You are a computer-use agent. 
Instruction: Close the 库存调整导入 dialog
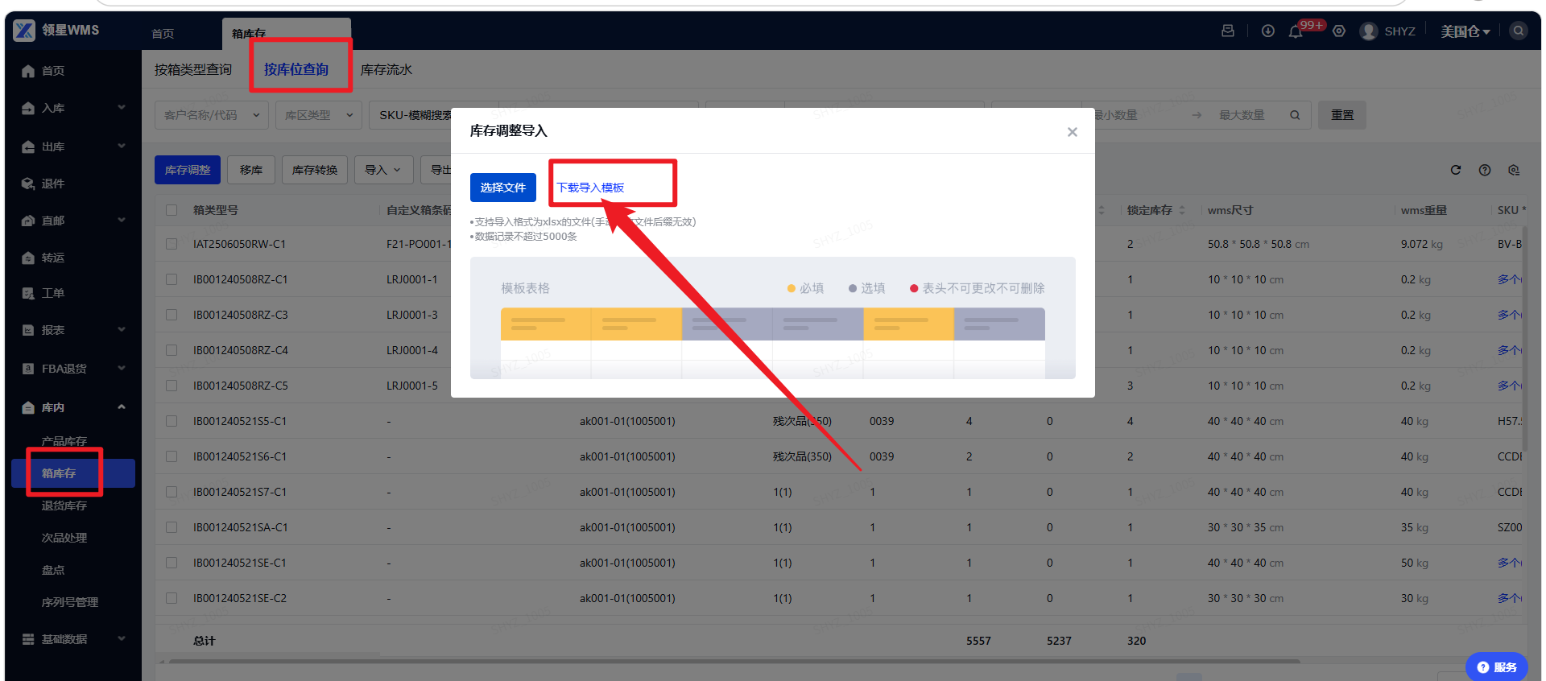pyautogui.click(x=1073, y=132)
